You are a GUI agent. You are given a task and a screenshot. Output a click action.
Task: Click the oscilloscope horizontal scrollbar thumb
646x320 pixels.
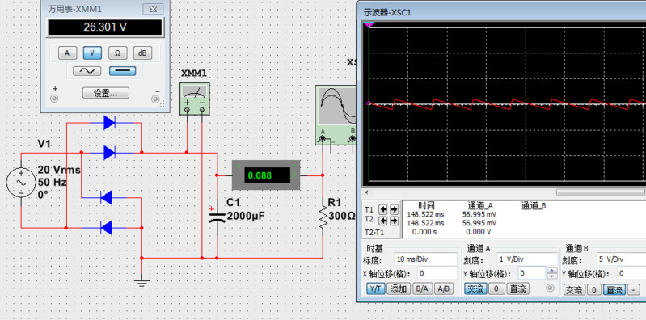(x=601, y=193)
